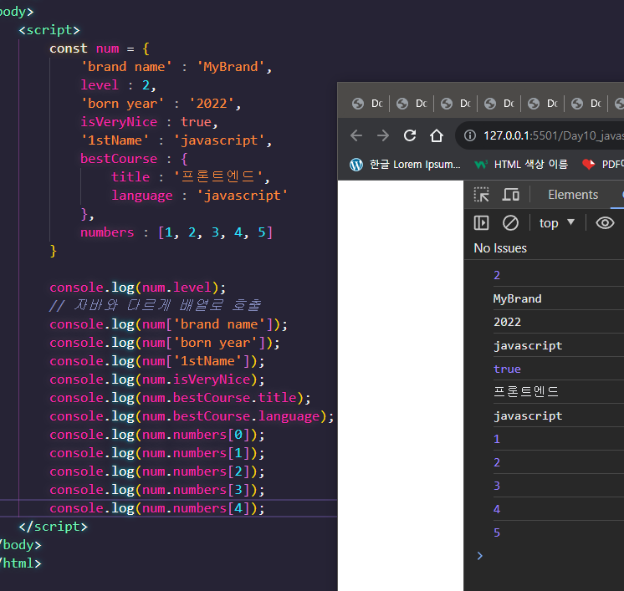The image size is (624, 591).
Task: Click console output MyBrand
Action: pos(517,298)
